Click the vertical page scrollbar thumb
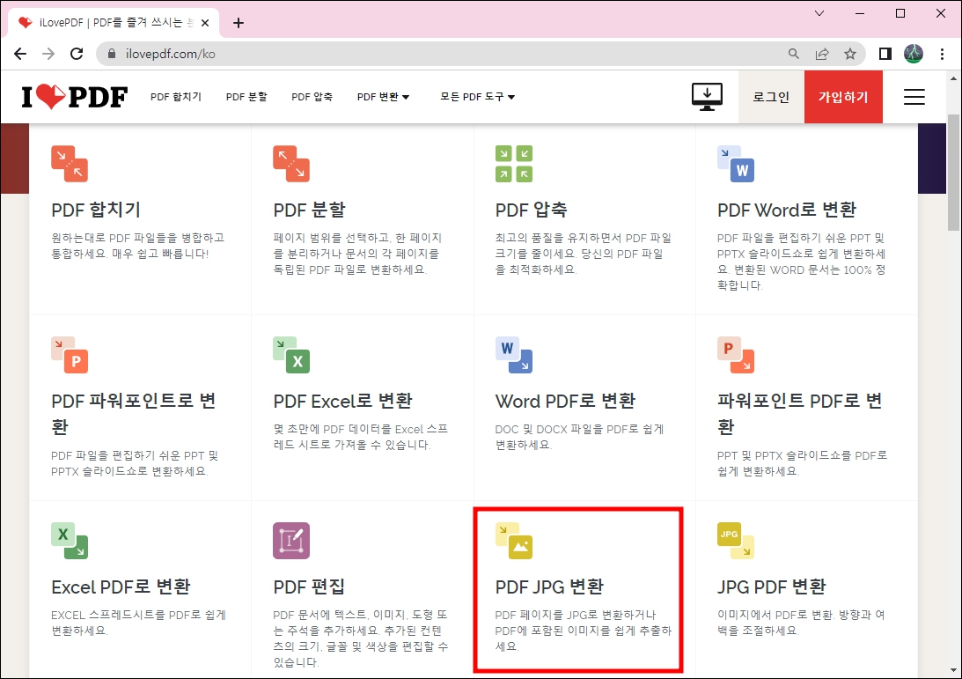The image size is (962, 679). pos(954,173)
